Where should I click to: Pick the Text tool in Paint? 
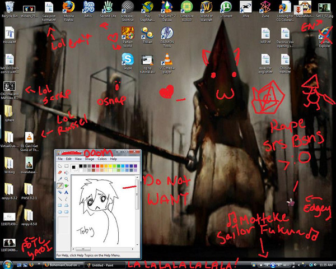click(67, 192)
